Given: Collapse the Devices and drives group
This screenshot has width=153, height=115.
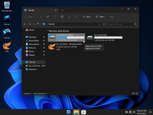Looking at the screenshot, I should (x=47, y=31).
